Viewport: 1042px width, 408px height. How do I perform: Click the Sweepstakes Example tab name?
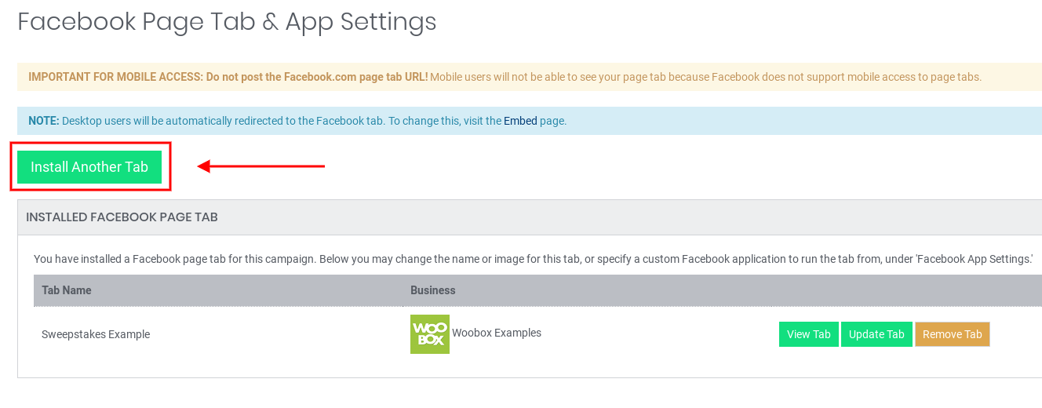pyautogui.click(x=96, y=334)
